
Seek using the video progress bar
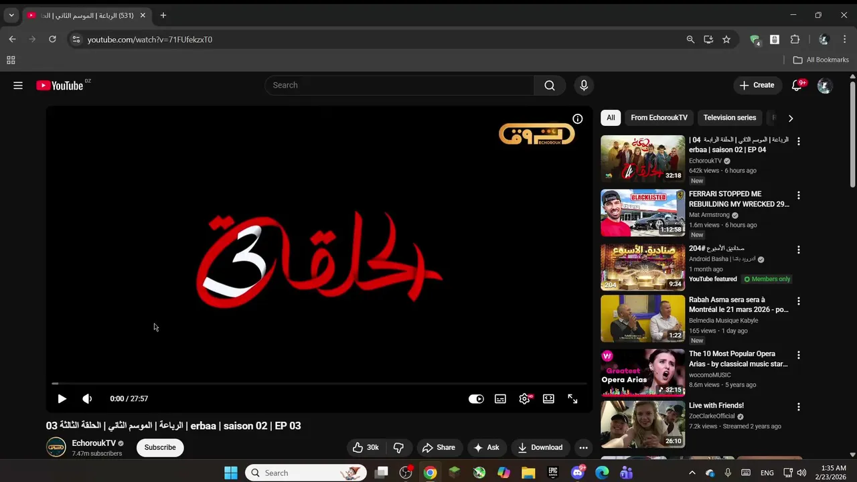[319, 384]
